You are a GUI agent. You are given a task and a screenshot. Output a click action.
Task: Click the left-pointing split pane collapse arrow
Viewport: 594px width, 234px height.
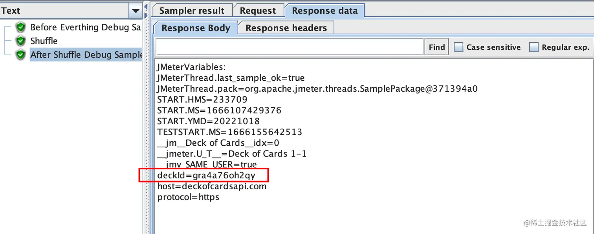pos(146,7)
